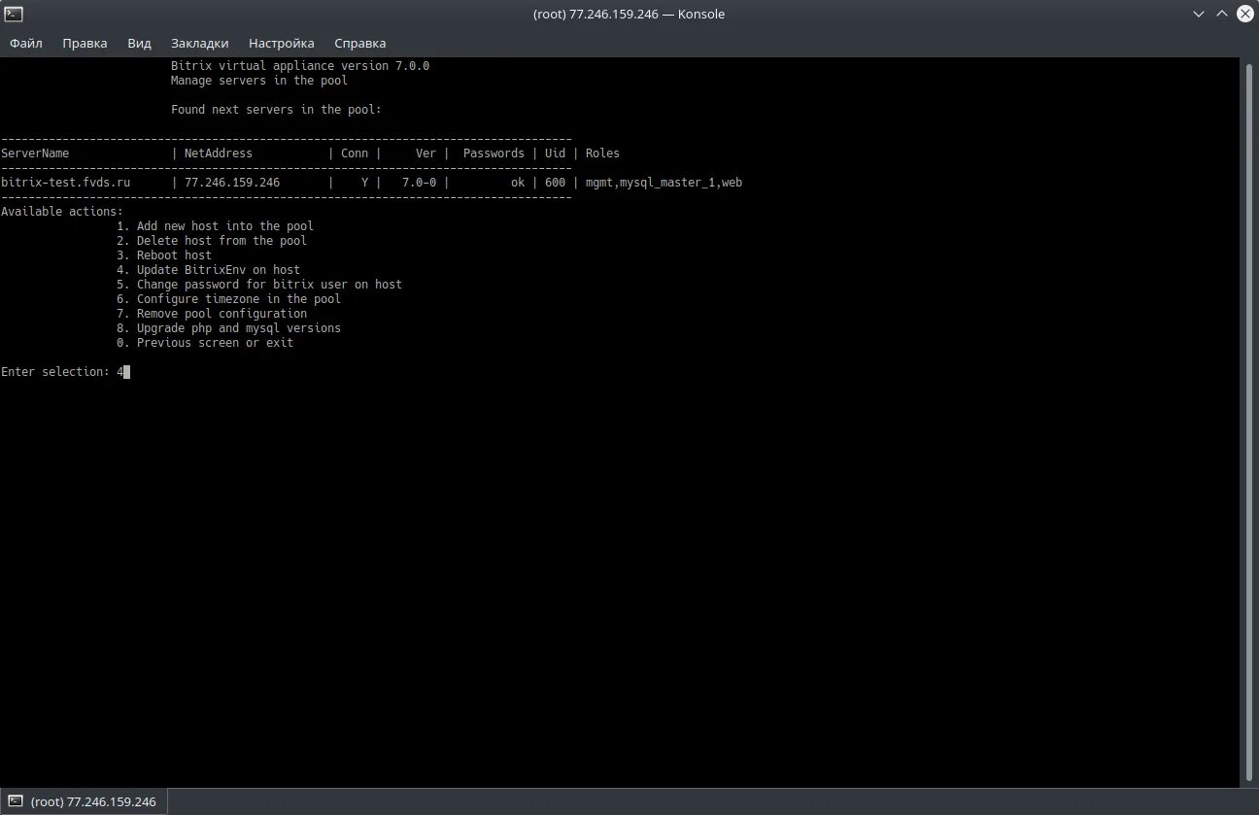Select the (root) 77.246.159.246 tab at bottom
The image size is (1259, 815).
[92, 800]
